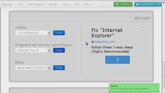Open the Craftbukkit plugins server dropdown
The height and width of the screenshot is (93, 165).
coord(33,50)
